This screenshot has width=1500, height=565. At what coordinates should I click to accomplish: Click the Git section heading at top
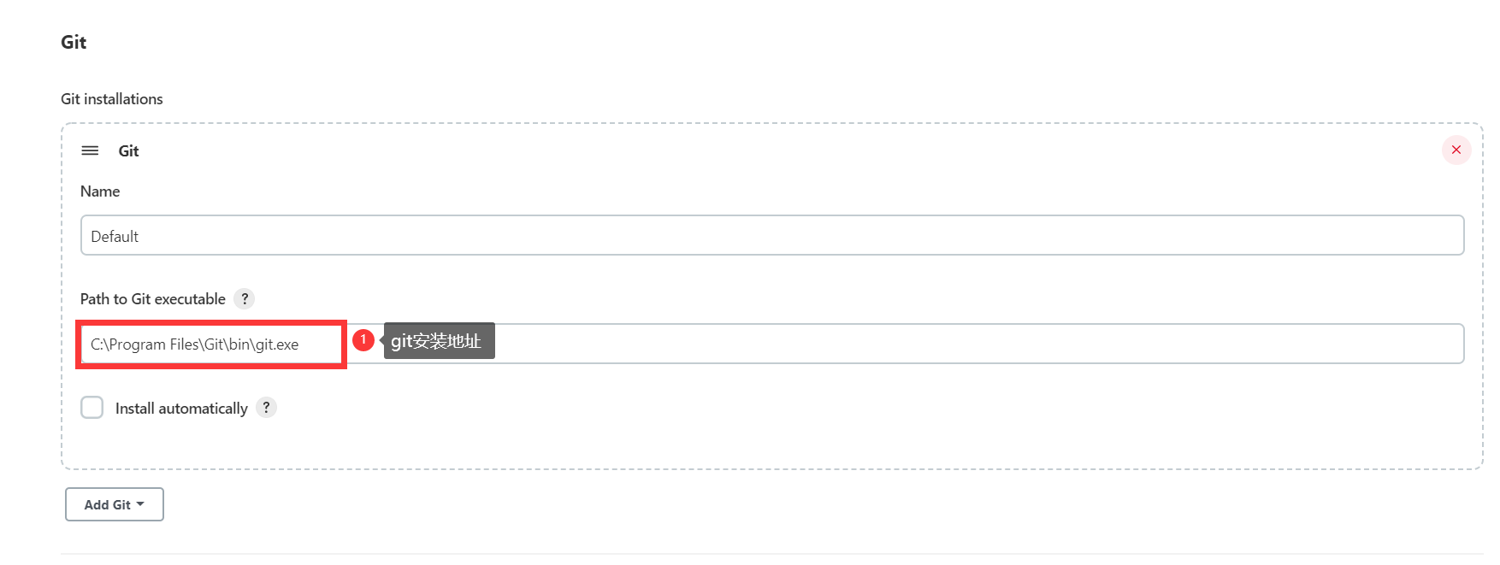(x=74, y=43)
